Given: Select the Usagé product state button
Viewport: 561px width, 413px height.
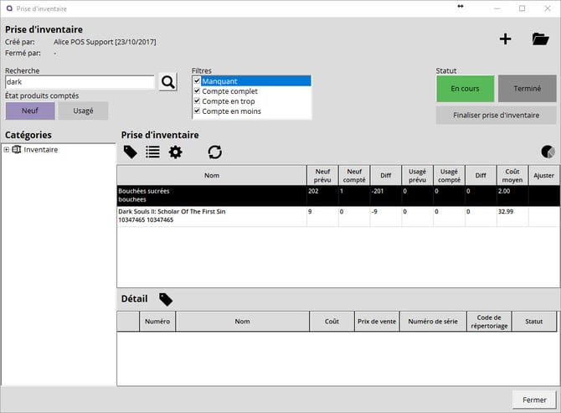Looking at the screenshot, I should (83, 111).
